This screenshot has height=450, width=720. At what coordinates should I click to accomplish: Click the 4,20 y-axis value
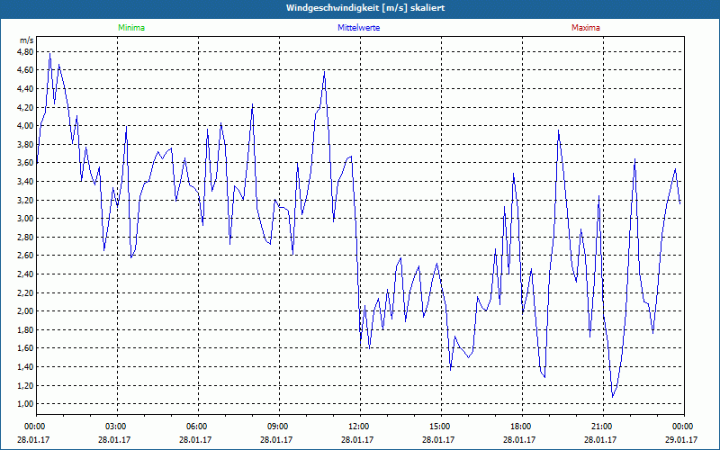(26, 107)
